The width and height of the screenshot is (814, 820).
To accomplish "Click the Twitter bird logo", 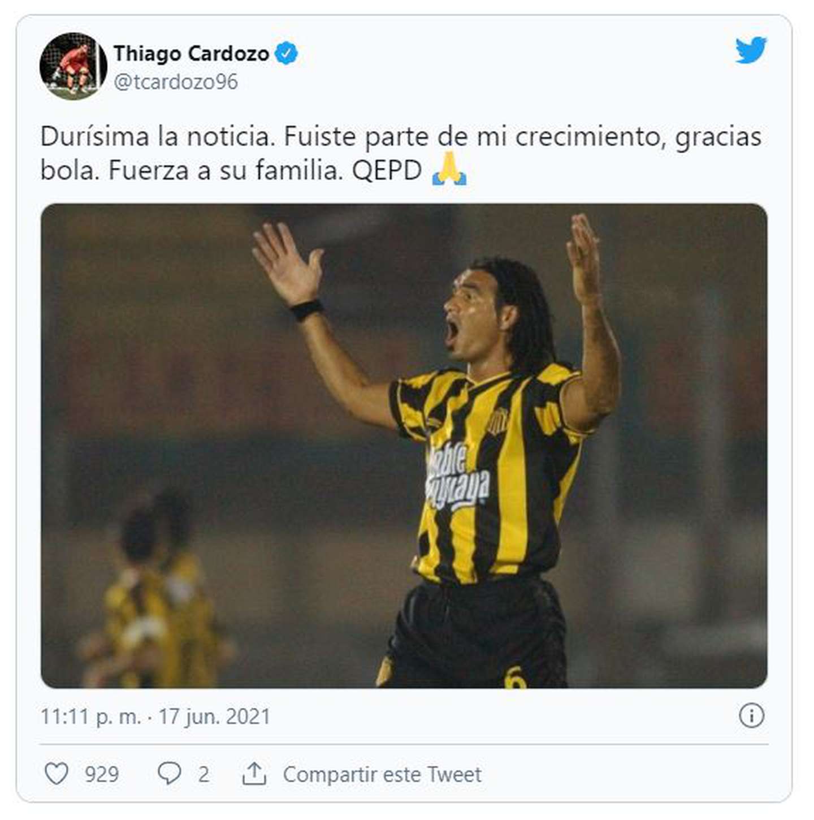I will coord(751,50).
